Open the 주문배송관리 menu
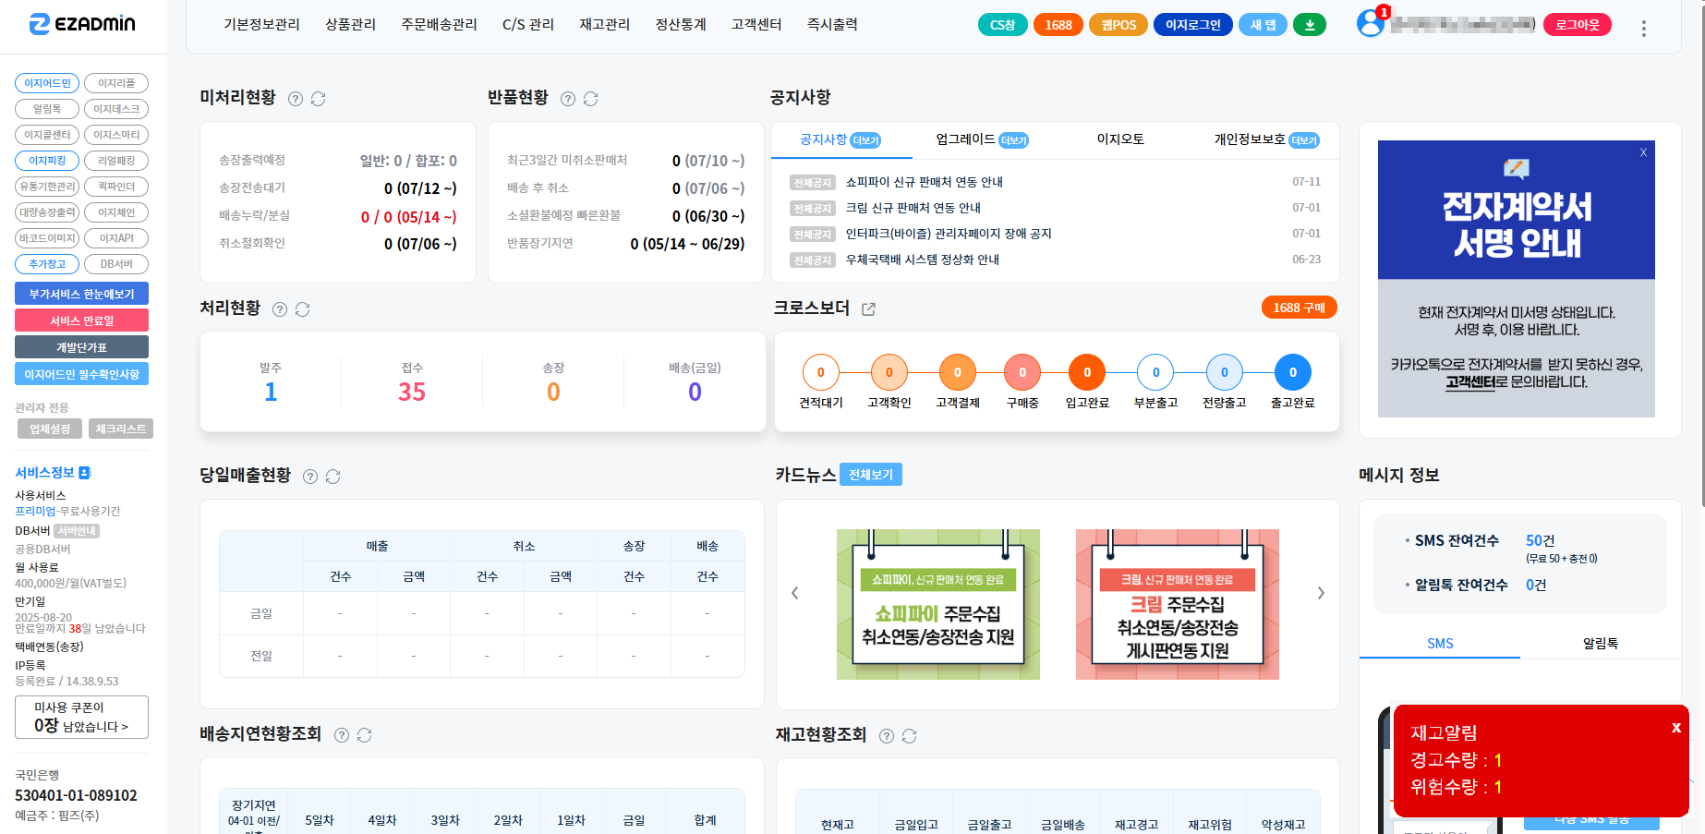 (439, 24)
